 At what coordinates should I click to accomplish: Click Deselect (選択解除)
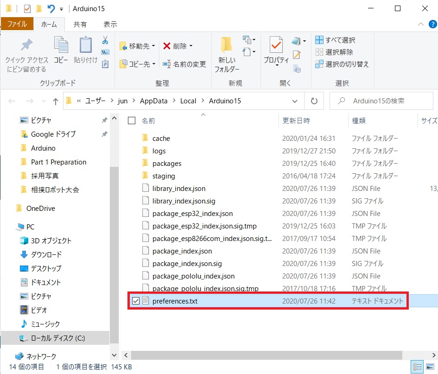pyautogui.click(x=334, y=52)
